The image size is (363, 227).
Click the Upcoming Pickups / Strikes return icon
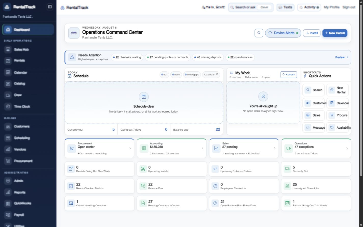click(215, 169)
